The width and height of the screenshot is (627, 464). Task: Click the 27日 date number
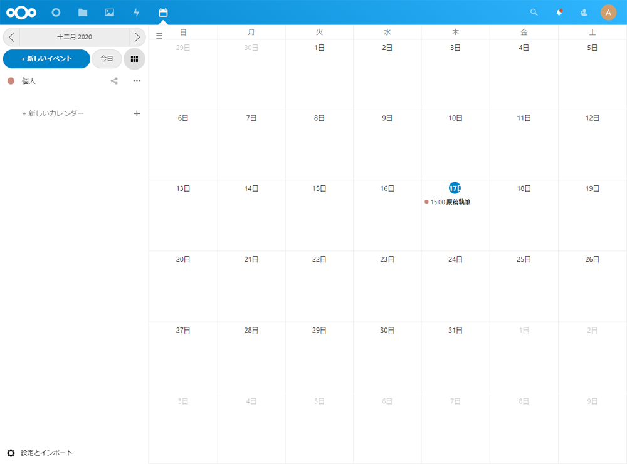pyautogui.click(x=183, y=330)
